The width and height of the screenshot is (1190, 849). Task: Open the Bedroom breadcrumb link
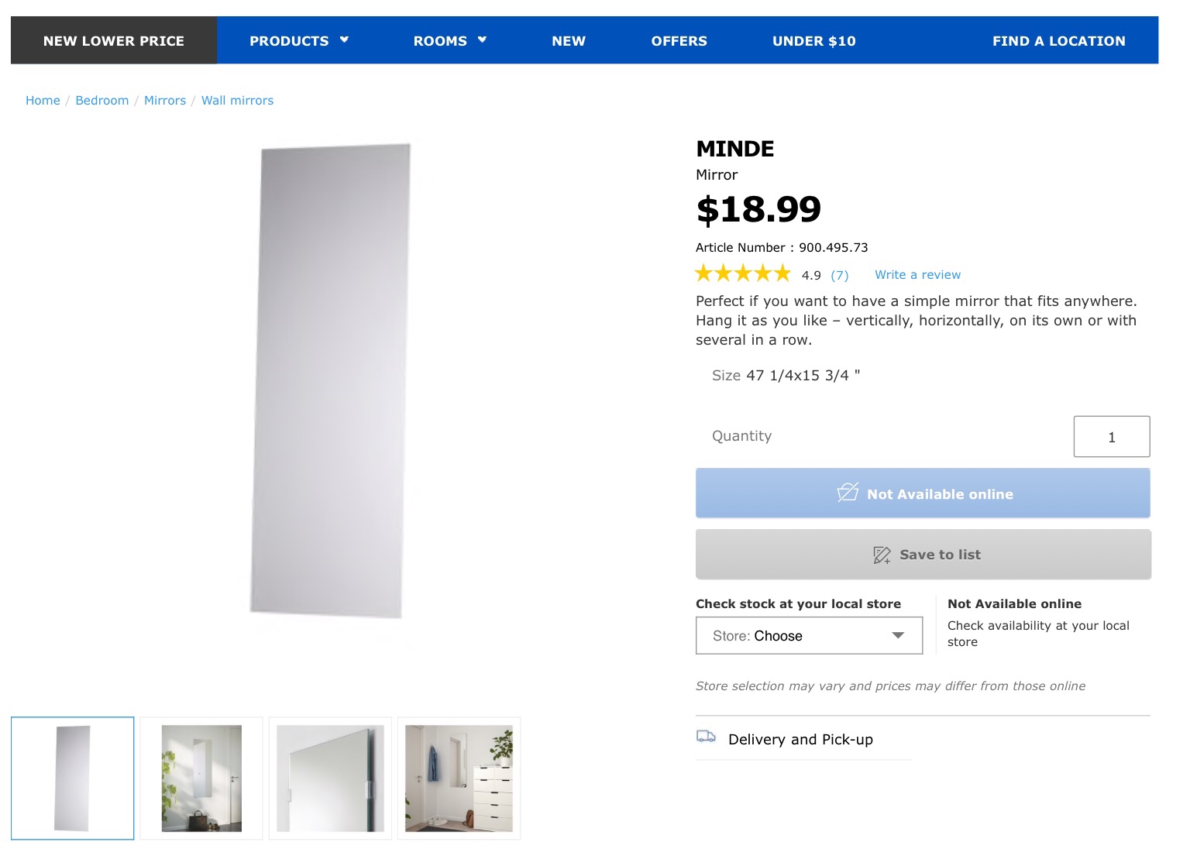click(102, 101)
